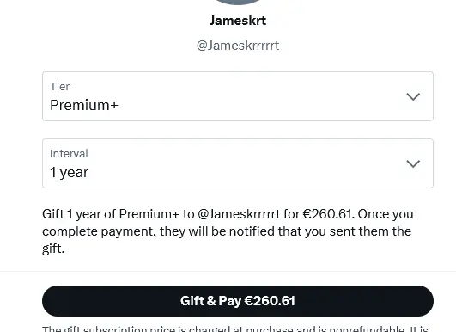Click @Jameskrrrrt mention in gift description
The image size is (456, 332).
pos(239,214)
